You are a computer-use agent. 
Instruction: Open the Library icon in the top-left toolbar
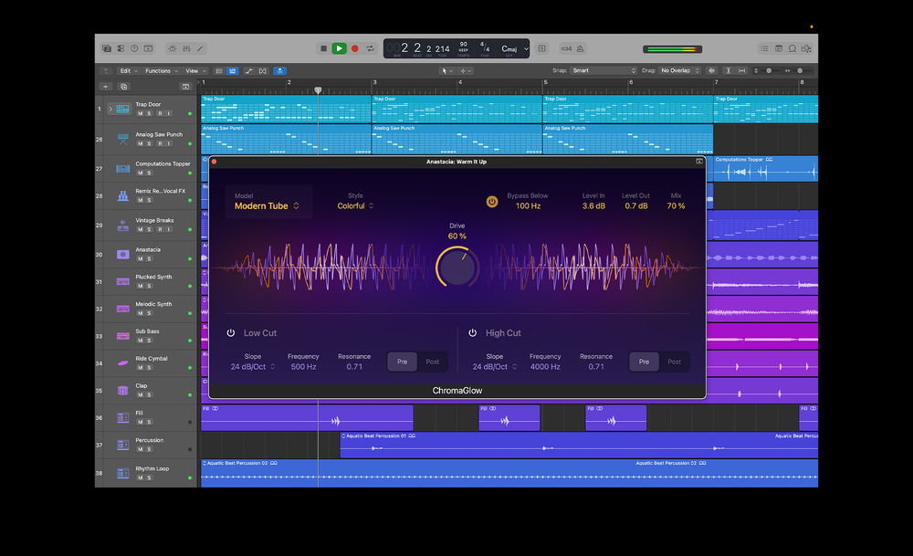pyautogui.click(x=107, y=48)
